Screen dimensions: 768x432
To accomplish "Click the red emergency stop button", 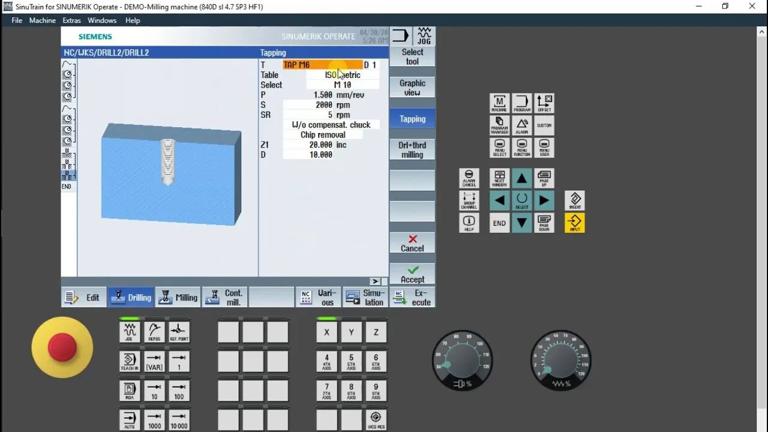I will 62,347.
